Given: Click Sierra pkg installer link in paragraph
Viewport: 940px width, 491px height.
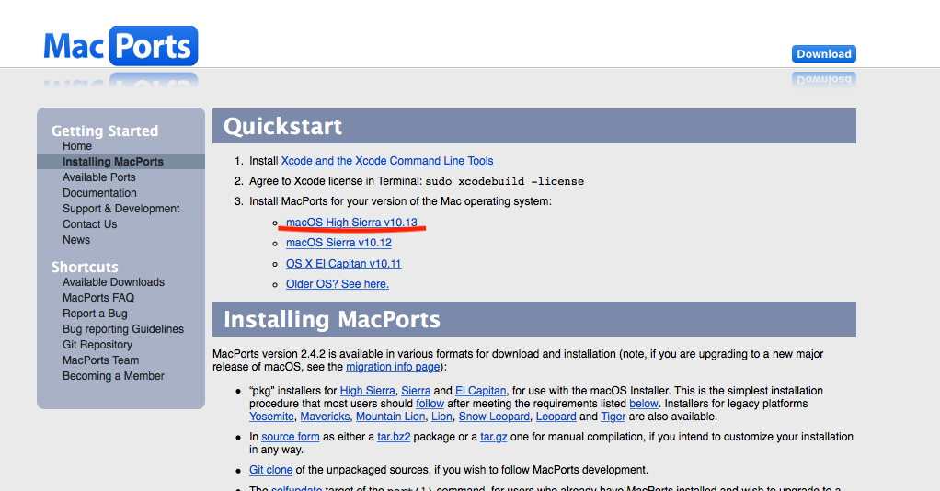Looking at the screenshot, I should (x=416, y=391).
